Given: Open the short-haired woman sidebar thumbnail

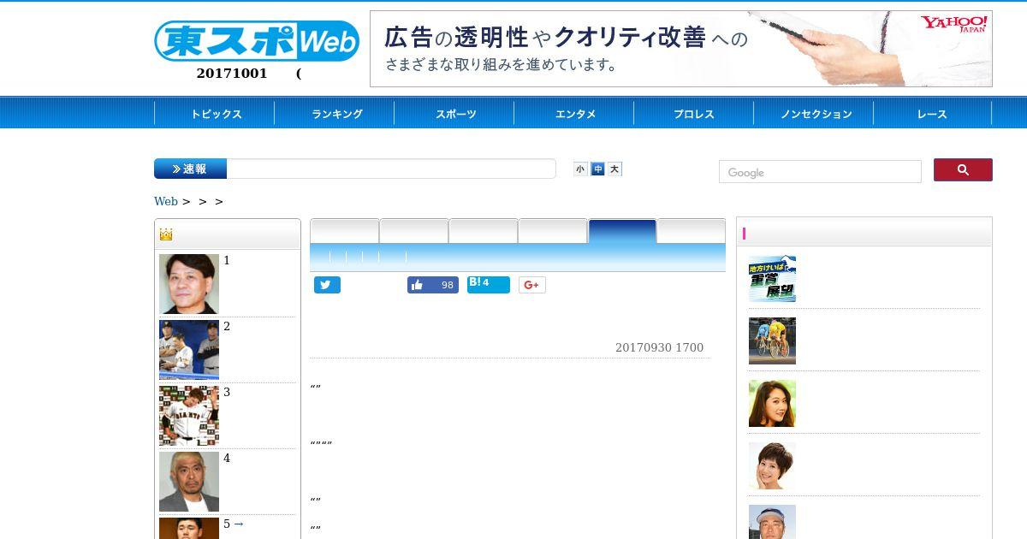Looking at the screenshot, I should point(772,465).
